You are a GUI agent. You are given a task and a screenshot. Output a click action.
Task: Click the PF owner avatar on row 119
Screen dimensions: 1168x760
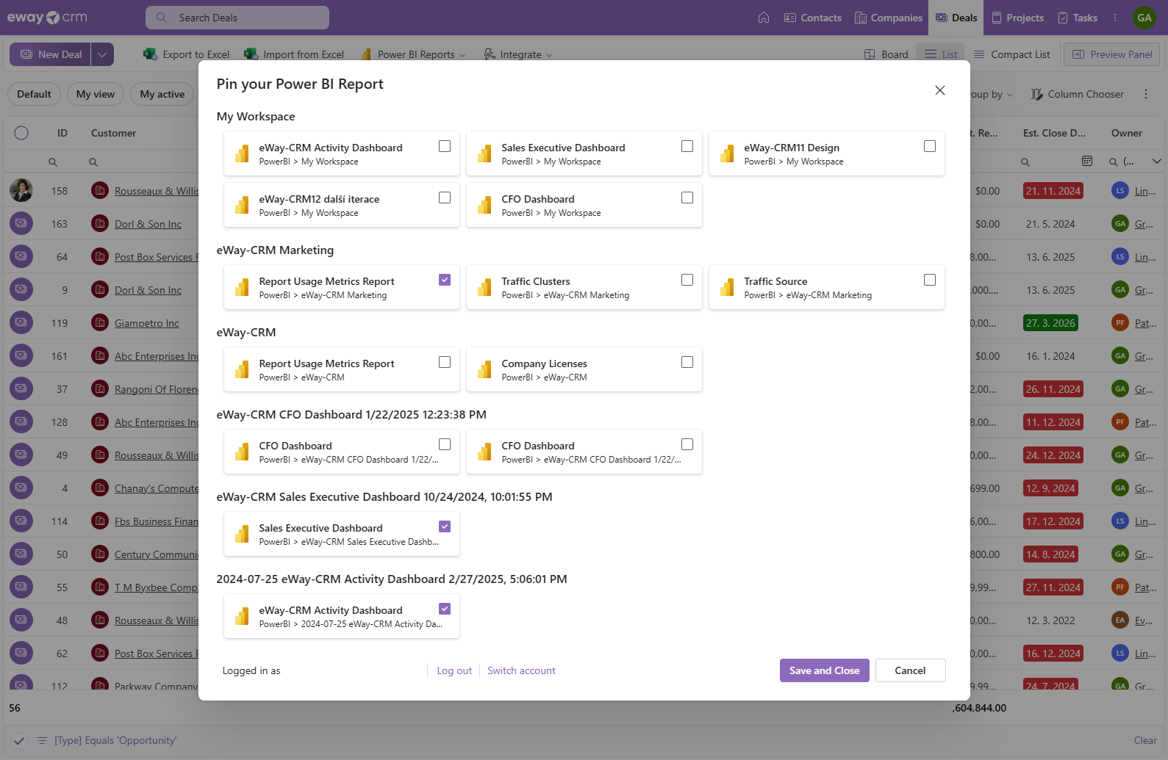pos(1120,323)
